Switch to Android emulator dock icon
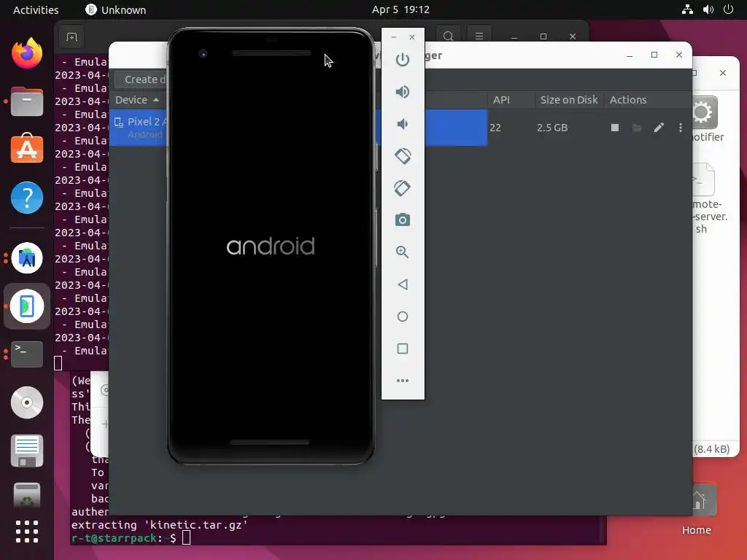The height and width of the screenshot is (560, 747). pos(27,306)
